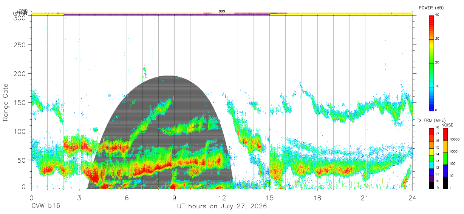This screenshot has width=464, height=214.
Task: Click the 'Range Gate' y-axis title
Action: click(x=6, y=102)
